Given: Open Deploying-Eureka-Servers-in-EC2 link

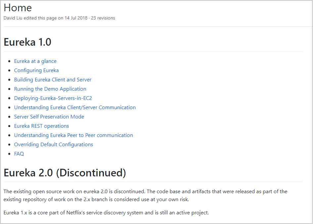Looking at the screenshot, I should coord(53,98).
